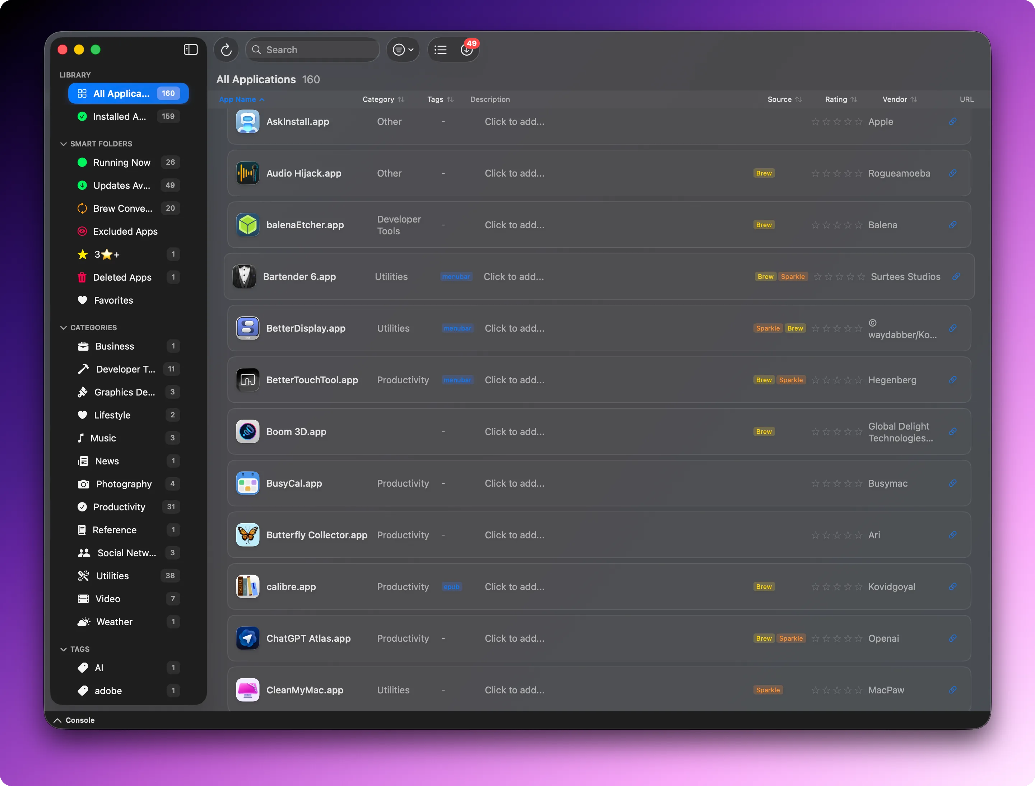Open URL link for Audio Hijack
The image size is (1035, 786).
coord(953,173)
